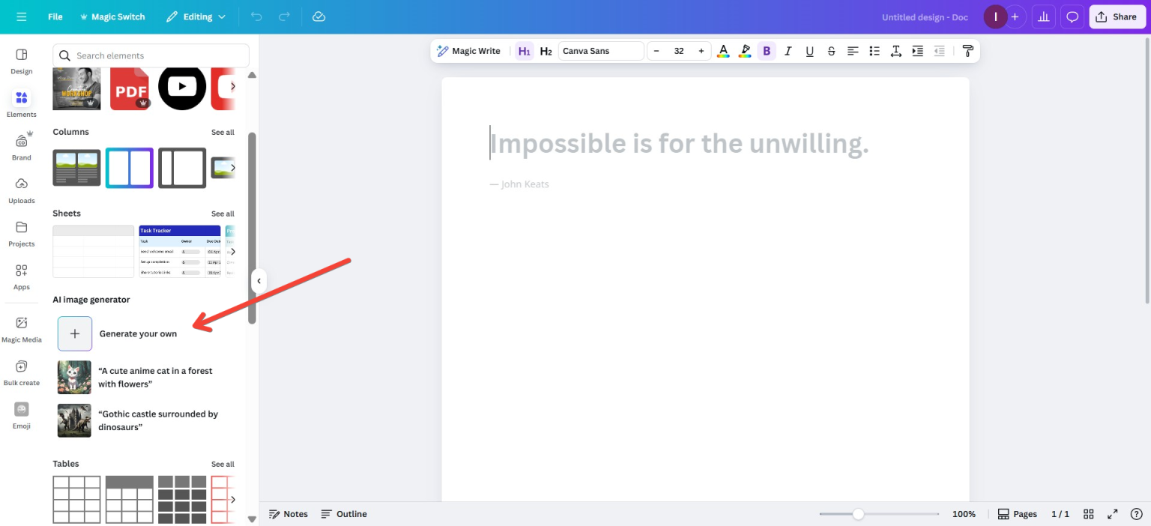This screenshot has height=526, width=1151.
Task: Click the cloud save status icon
Action: tap(318, 16)
